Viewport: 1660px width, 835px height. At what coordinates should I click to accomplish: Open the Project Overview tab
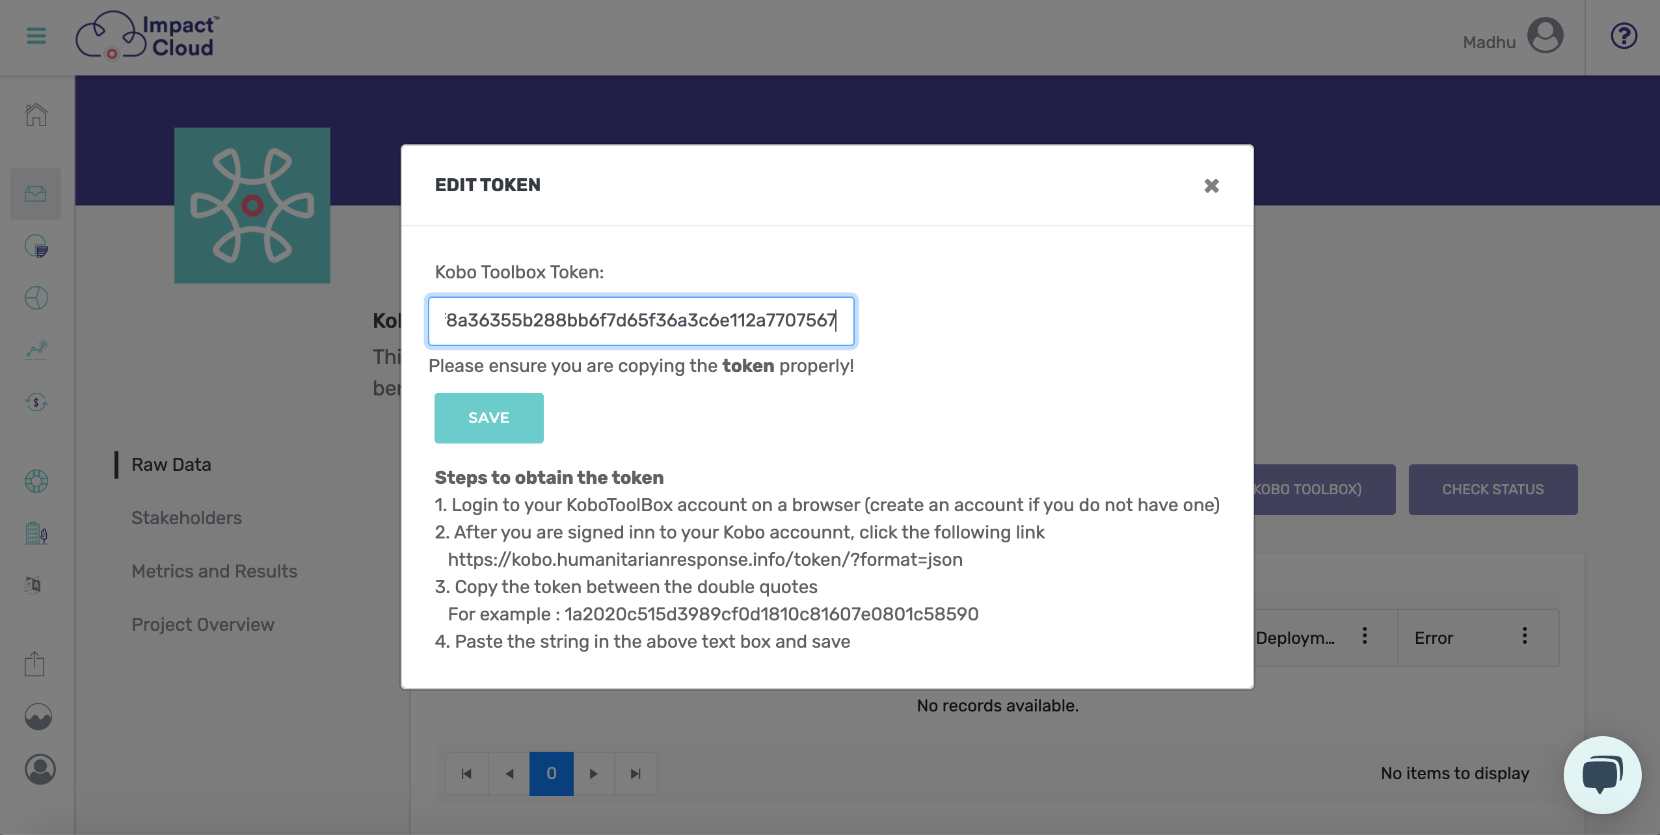coord(203,625)
